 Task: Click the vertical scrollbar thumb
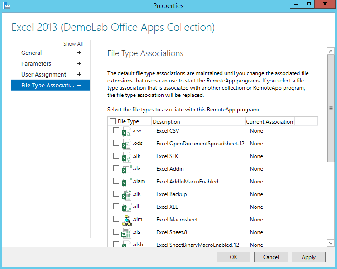point(331,109)
